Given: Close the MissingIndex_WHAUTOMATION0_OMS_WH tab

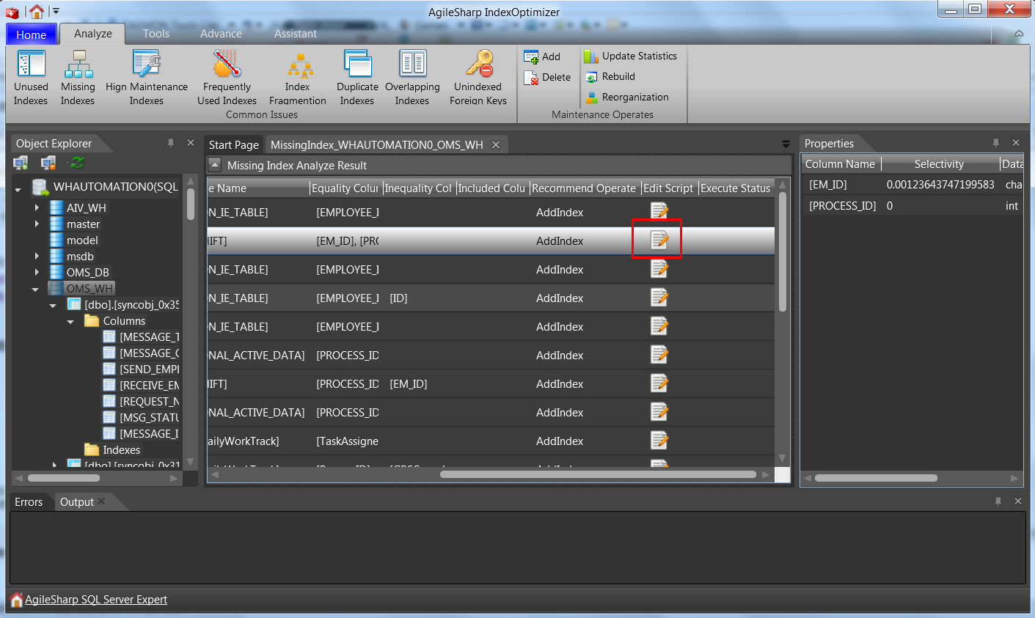Looking at the screenshot, I should click(x=496, y=144).
